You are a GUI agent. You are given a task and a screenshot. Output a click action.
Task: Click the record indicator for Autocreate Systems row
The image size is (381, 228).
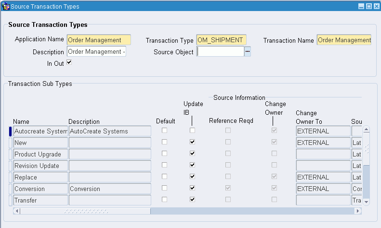point(11,131)
